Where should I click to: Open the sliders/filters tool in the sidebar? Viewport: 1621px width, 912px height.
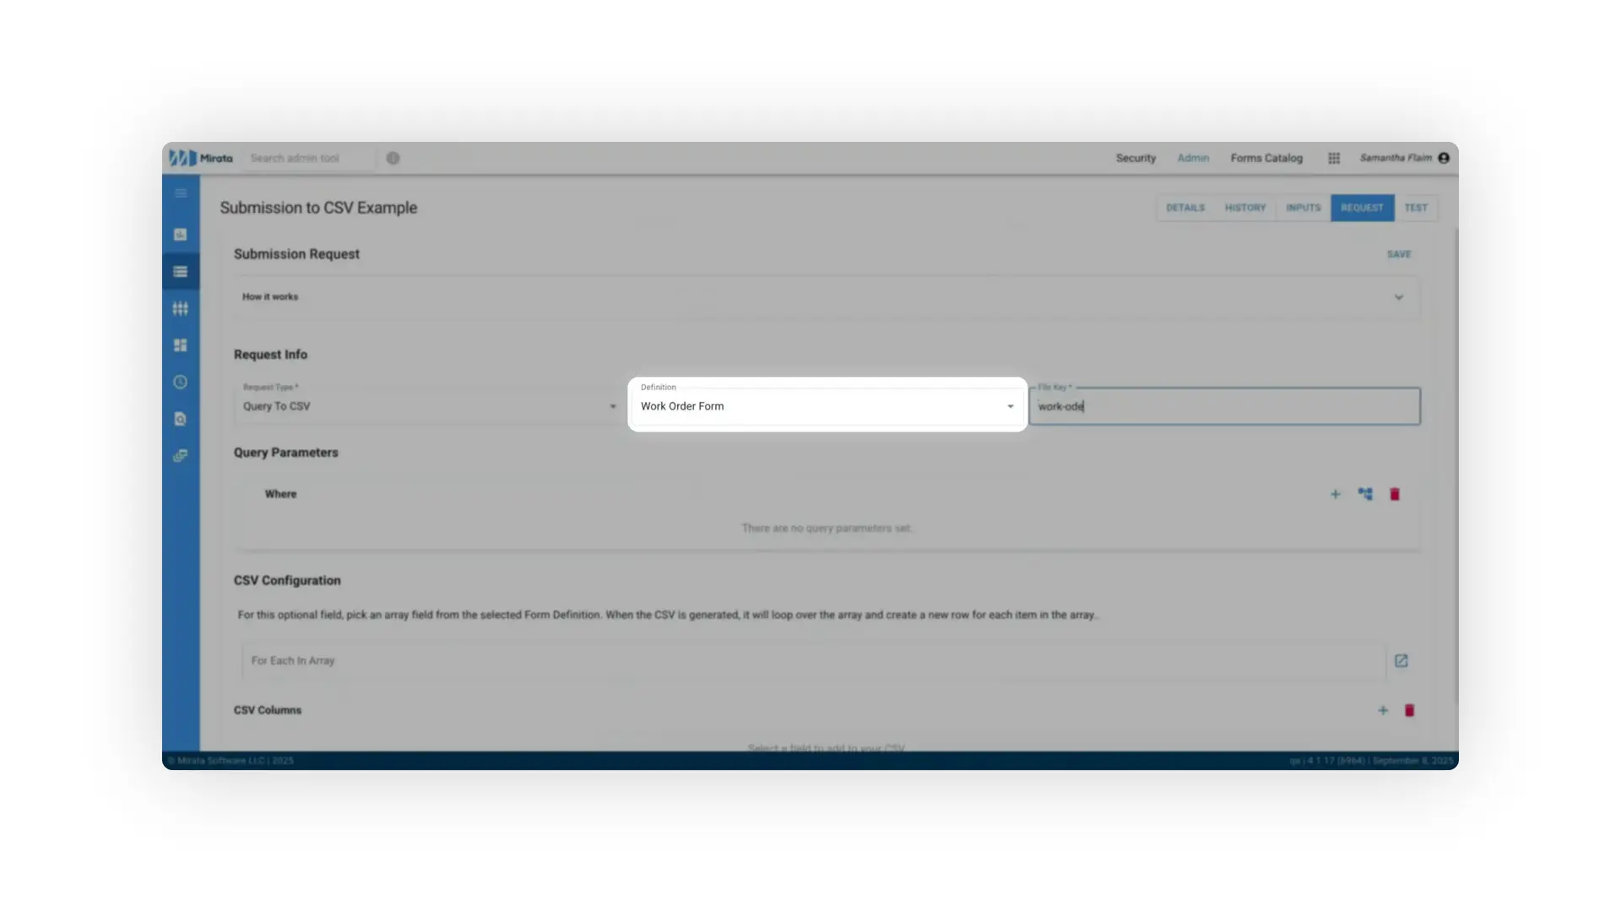[x=181, y=308]
